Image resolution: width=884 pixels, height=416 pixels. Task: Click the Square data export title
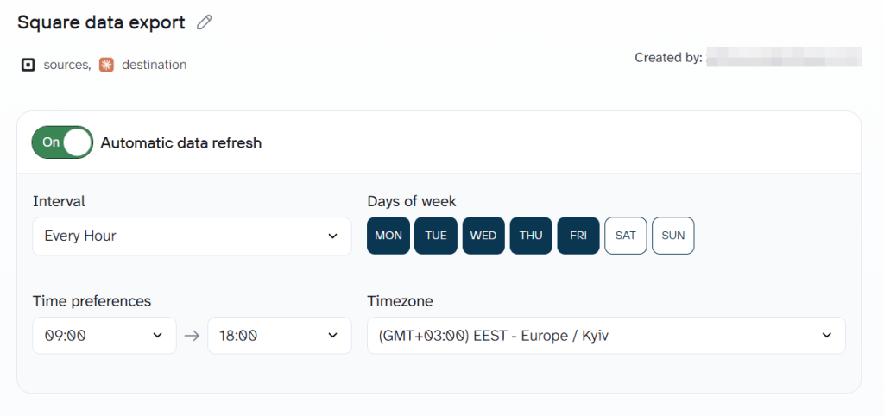click(101, 23)
